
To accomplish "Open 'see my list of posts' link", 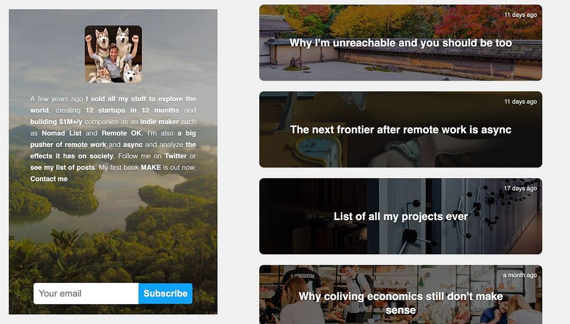I will 63,168.
